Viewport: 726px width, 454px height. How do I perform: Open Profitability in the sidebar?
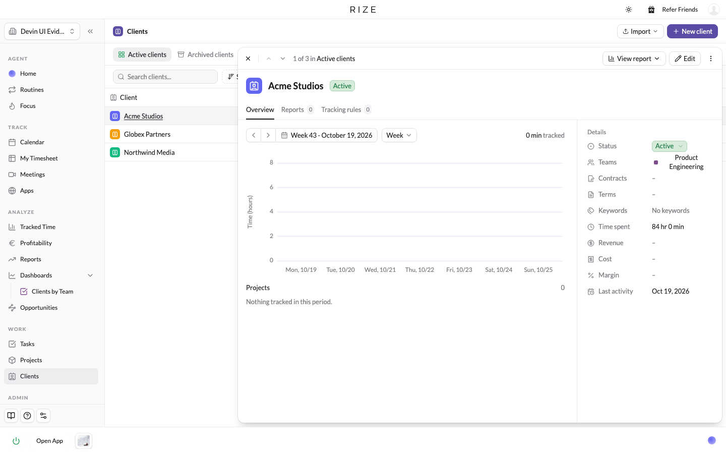pyautogui.click(x=51, y=243)
